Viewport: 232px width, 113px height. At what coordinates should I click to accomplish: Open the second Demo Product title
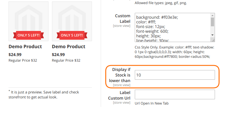click(68, 46)
